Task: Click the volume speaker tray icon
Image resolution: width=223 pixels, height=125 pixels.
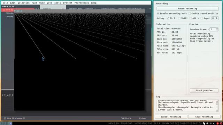Action: pos(214,124)
